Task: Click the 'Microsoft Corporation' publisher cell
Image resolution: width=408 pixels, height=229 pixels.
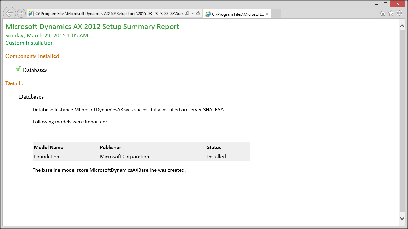Action: pos(124,157)
